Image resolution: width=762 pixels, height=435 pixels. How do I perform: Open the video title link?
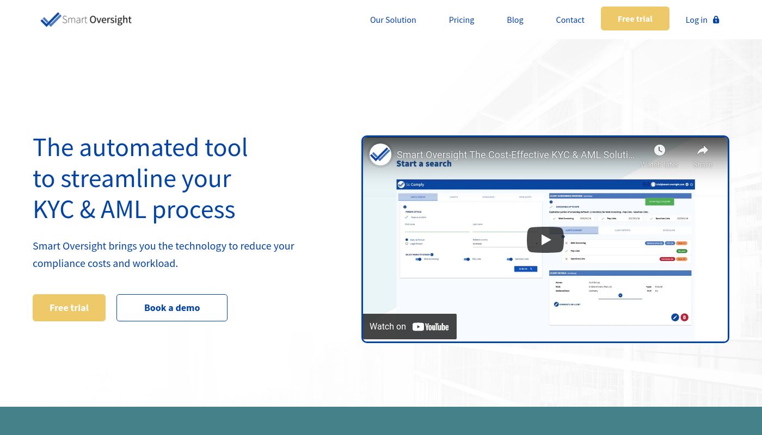515,155
